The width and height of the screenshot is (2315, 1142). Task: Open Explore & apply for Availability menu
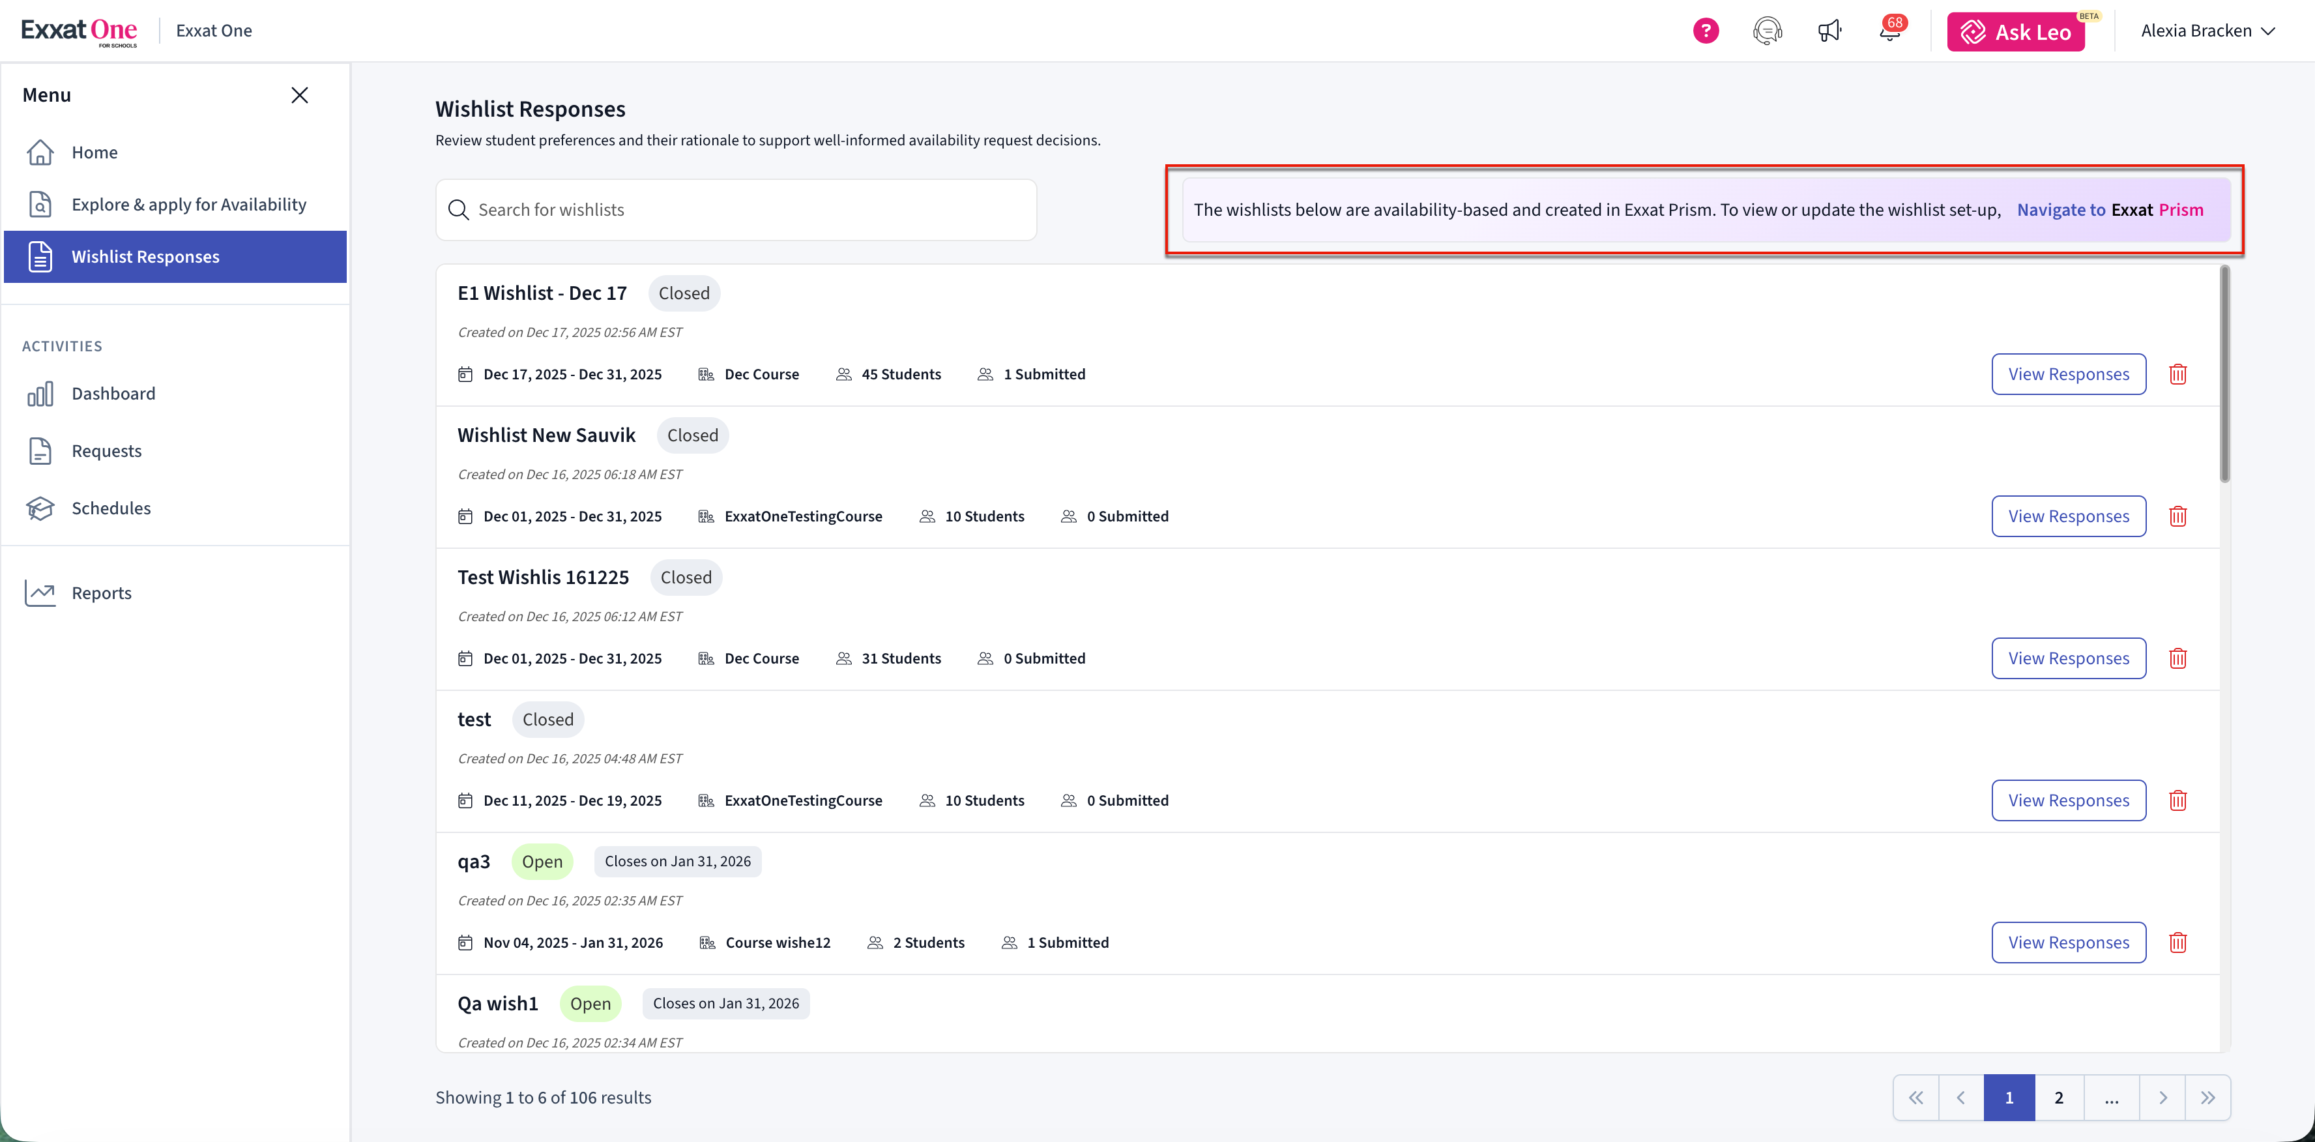point(189,205)
